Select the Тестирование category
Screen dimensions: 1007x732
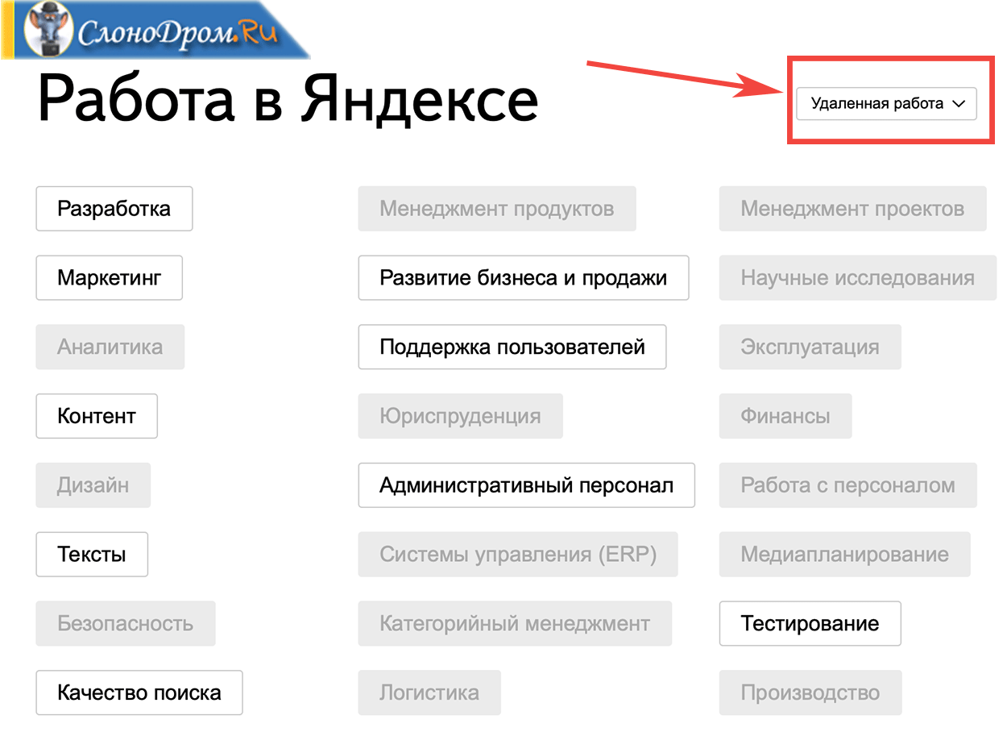[810, 624]
